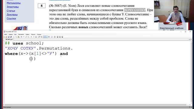Click the Cut scissors toolbar icon
Image resolution: width=194 pixels, height=109 pixels.
click(14, 37)
